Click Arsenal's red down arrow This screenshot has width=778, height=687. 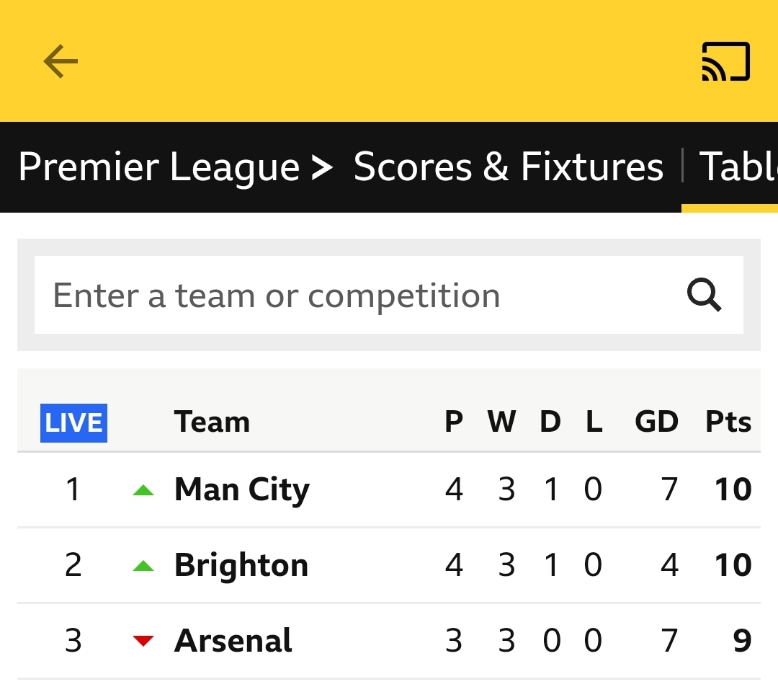[x=143, y=641]
